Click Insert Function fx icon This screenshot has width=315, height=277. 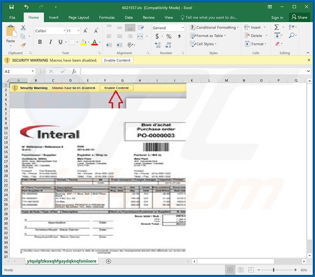74,71
